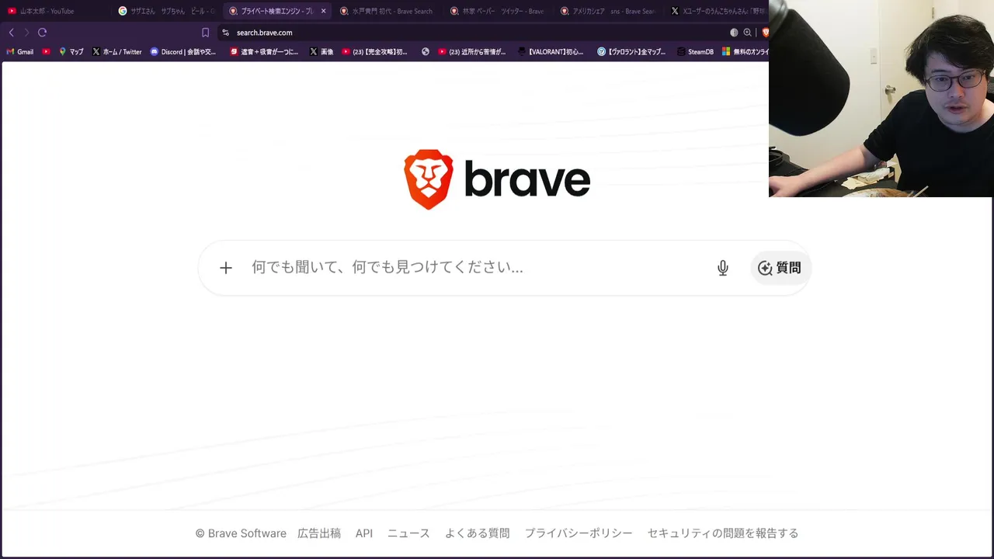The image size is (994, 559).
Task: Close the active プライベート検索エンジン tab
Action: pos(324,11)
